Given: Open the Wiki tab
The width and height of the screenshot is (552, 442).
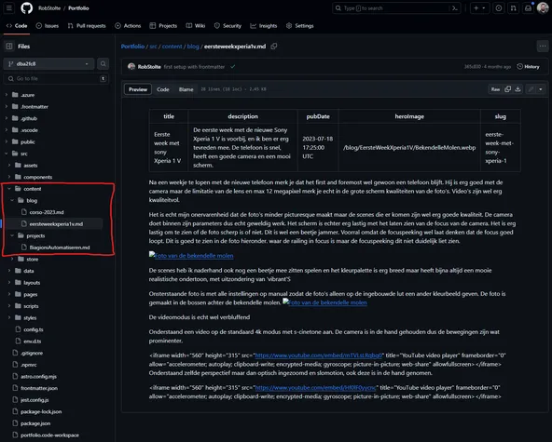Looking at the screenshot, I should point(196,26).
